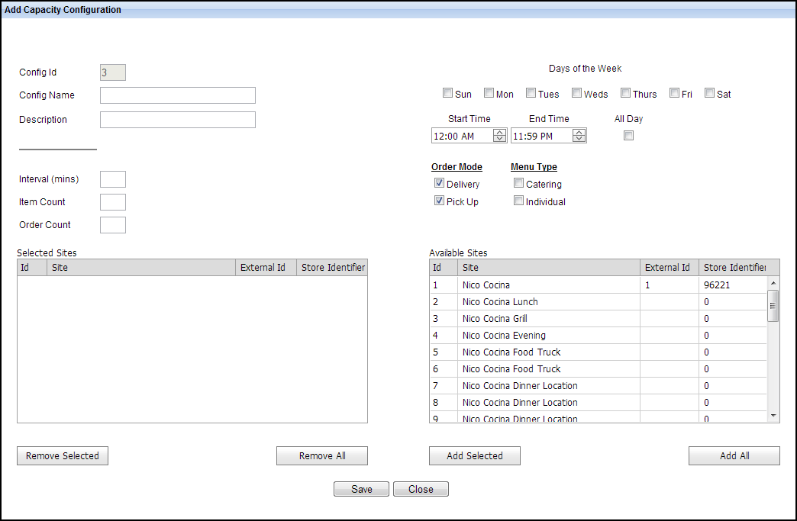Disable the Pick Up order mode

click(x=439, y=200)
